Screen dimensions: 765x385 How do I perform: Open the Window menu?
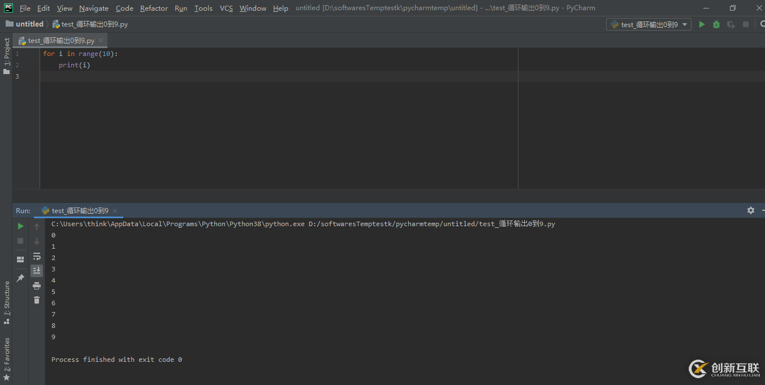click(253, 8)
